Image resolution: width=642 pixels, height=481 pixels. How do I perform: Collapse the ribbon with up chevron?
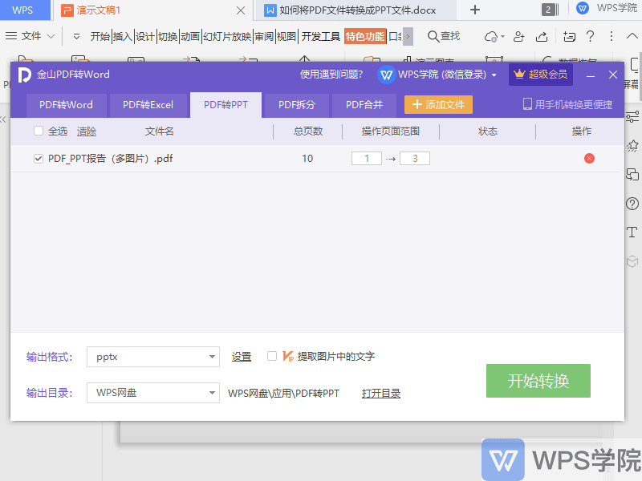pos(632,36)
